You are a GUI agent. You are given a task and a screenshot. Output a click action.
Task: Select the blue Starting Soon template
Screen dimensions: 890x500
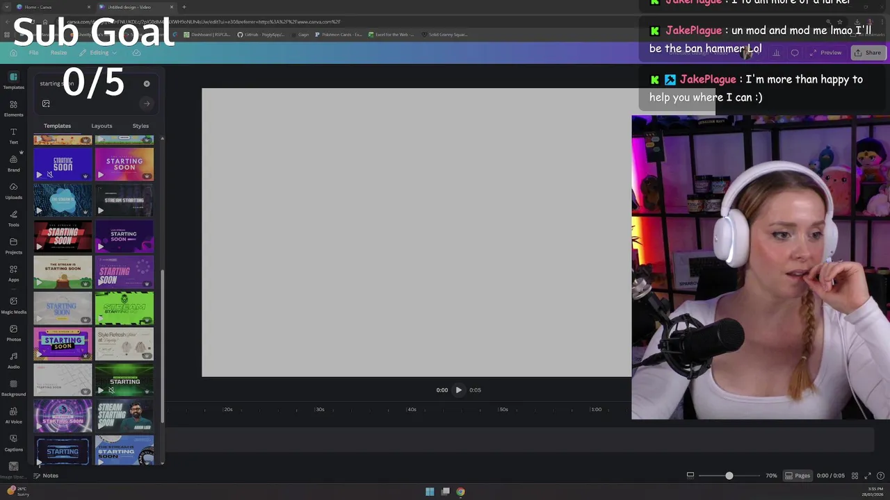coord(63,165)
